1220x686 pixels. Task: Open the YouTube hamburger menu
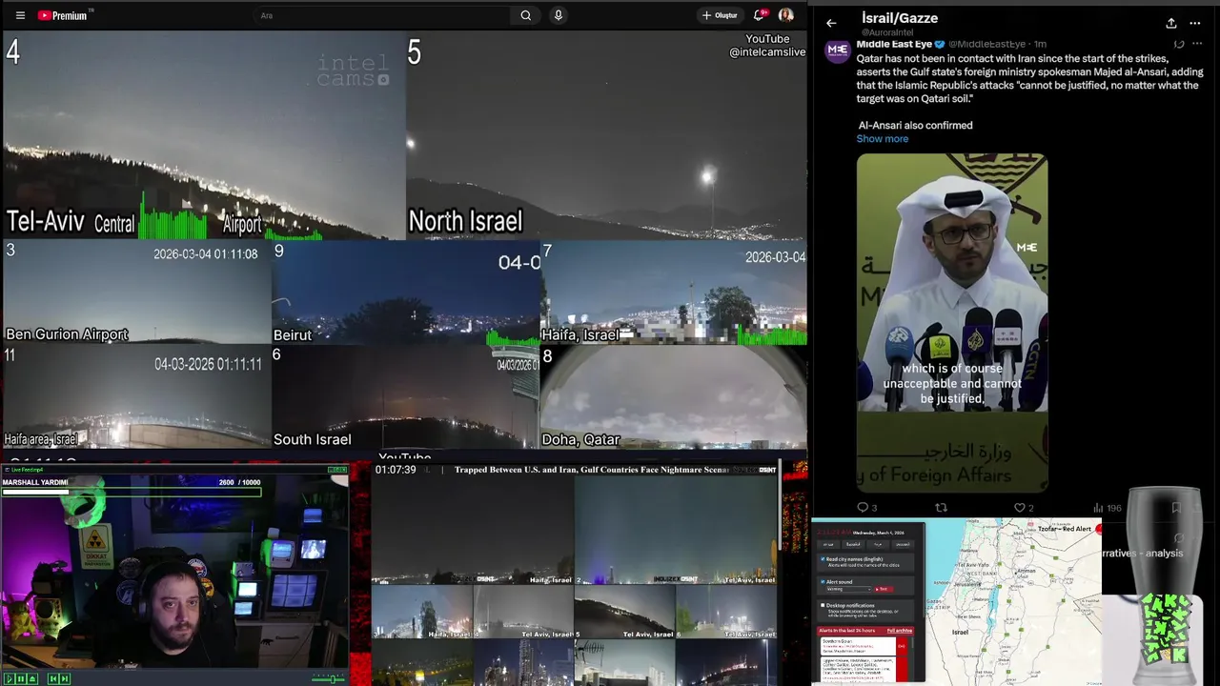pyautogui.click(x=20, y=15)
